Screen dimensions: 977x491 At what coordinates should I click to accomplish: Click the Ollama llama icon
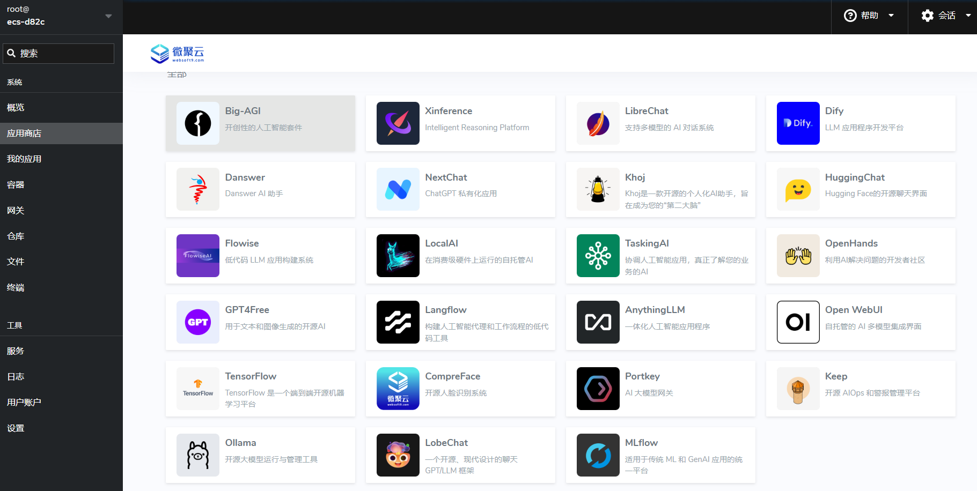coord(198,455)
